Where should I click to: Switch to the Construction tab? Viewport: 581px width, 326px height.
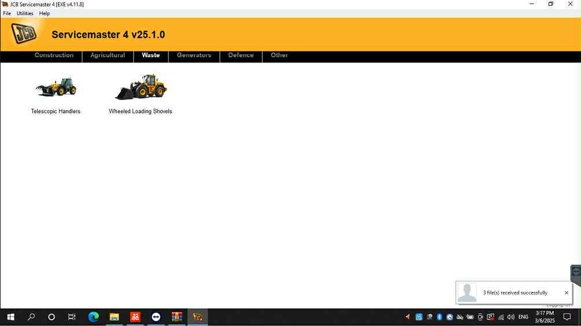[54, 55]
